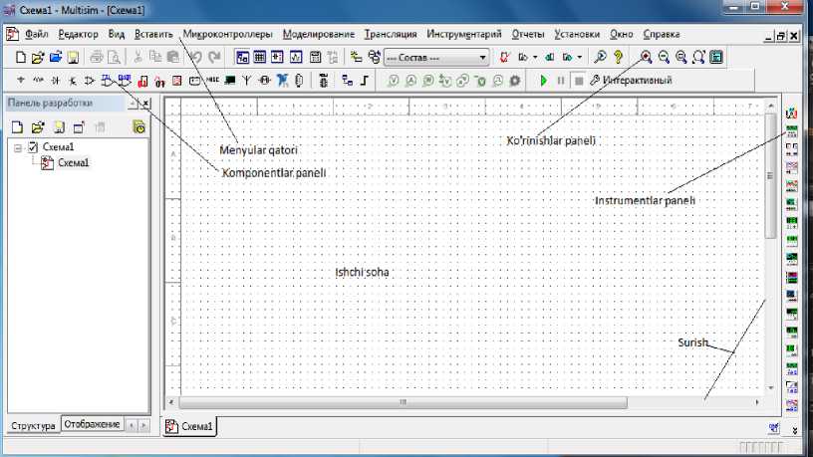Open the 'Состав' in-use list dropdown
Image resolution: width=813 pixels, height=457 pixels.
click(x=436, y=58)
